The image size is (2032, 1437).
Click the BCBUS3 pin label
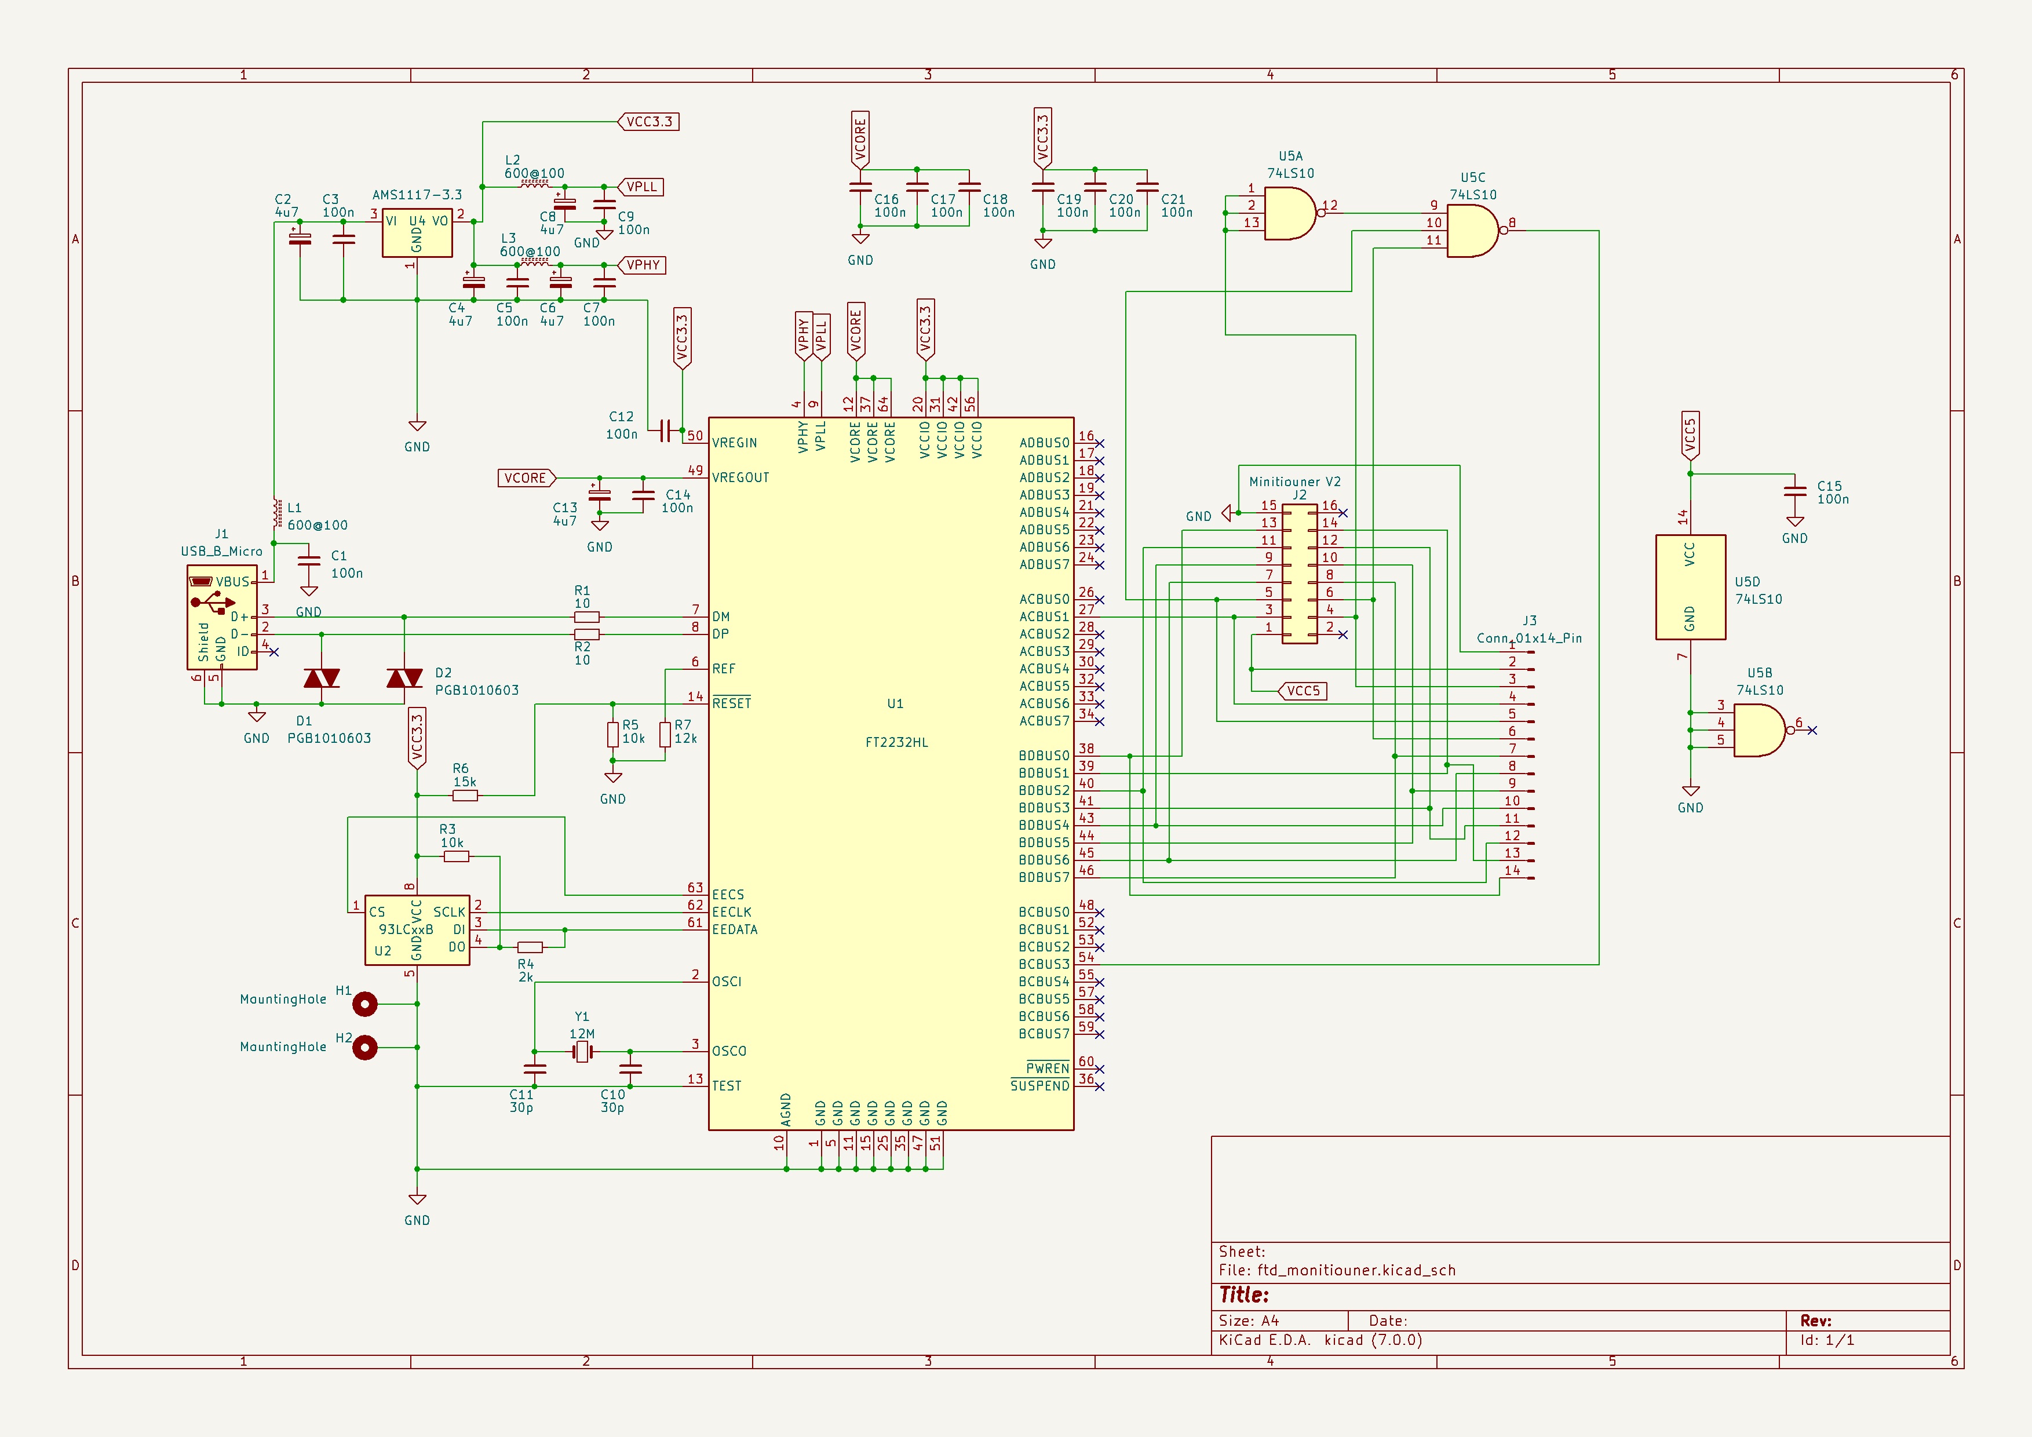tap(1044, 965)
